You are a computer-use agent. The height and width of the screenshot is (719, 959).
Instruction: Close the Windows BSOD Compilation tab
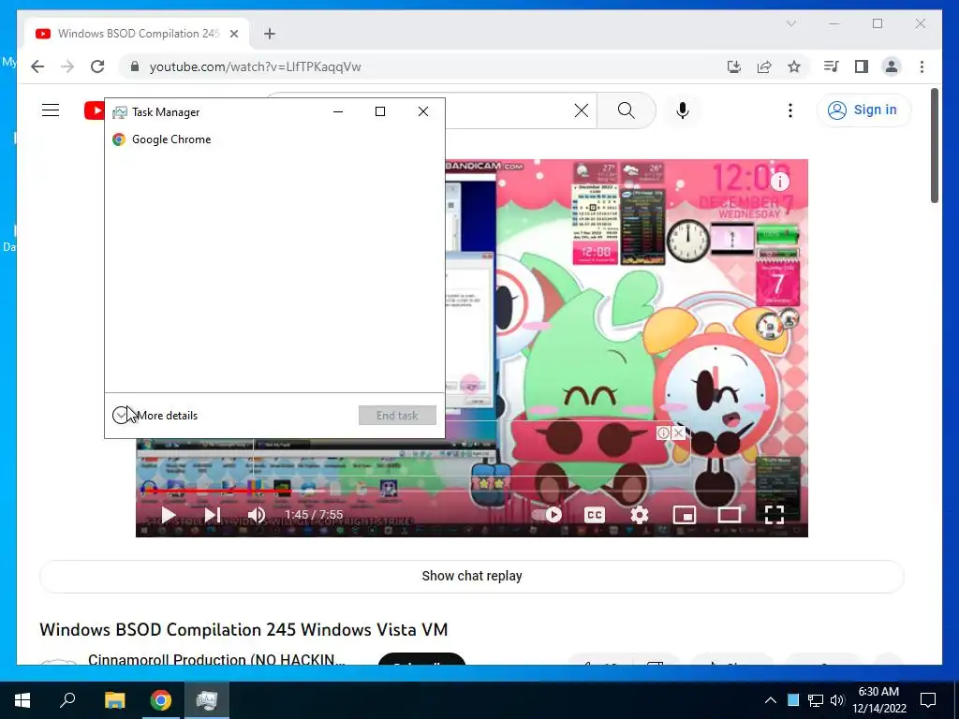point(234,34)
